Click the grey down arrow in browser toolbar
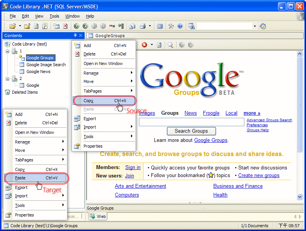 pyautogui.click(x=190, y=45)
